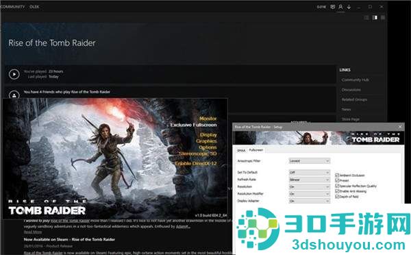Toggle the Enable Anti Aliasing checkbox
The height and width of the screenshot is (255, 411).
[x=337, y=191]
